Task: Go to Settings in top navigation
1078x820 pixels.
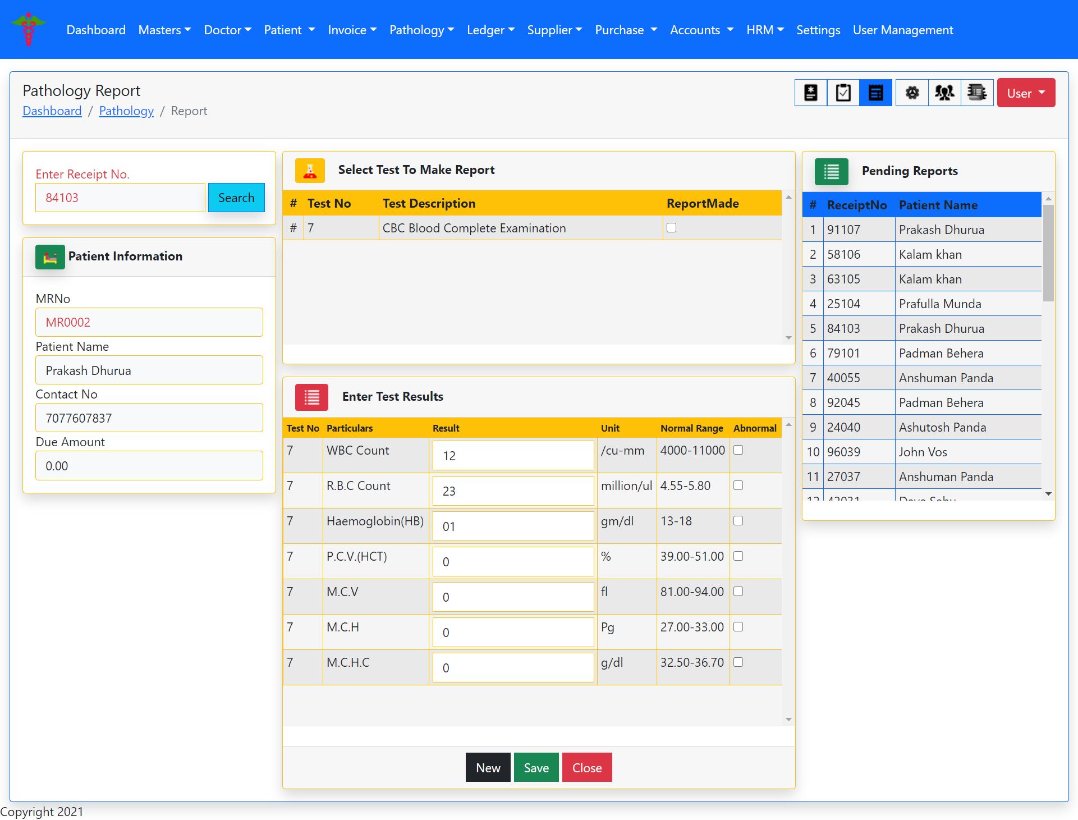Action: pos(818,30)
